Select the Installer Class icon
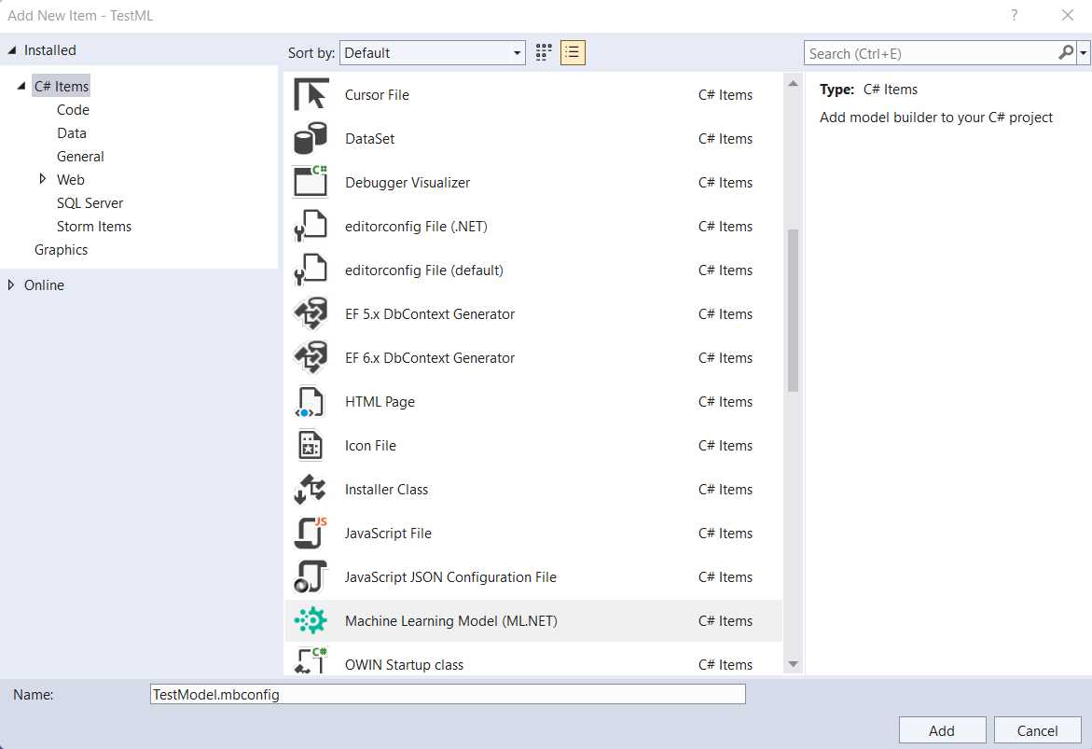Viewport: 1092px width, 749px height. [311, 489]
